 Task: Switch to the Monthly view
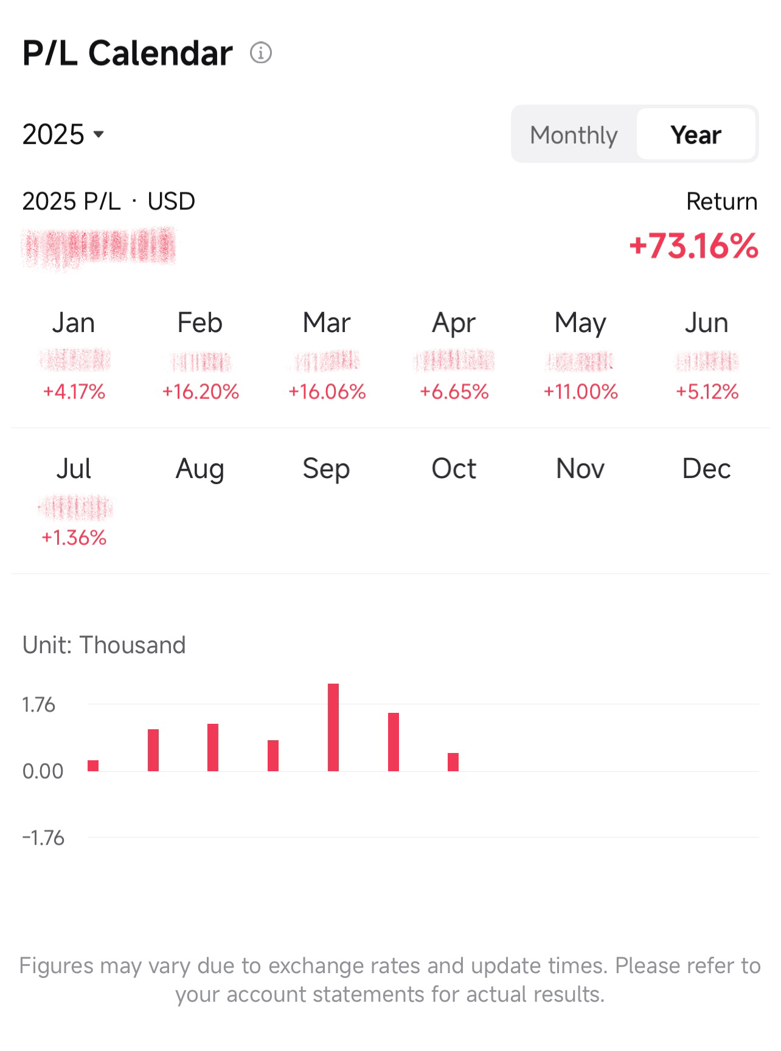pos(574,134)
